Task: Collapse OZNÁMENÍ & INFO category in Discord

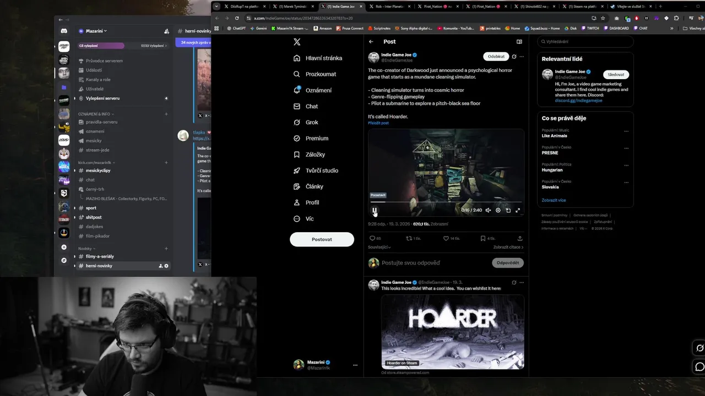Action: [96, 114]
